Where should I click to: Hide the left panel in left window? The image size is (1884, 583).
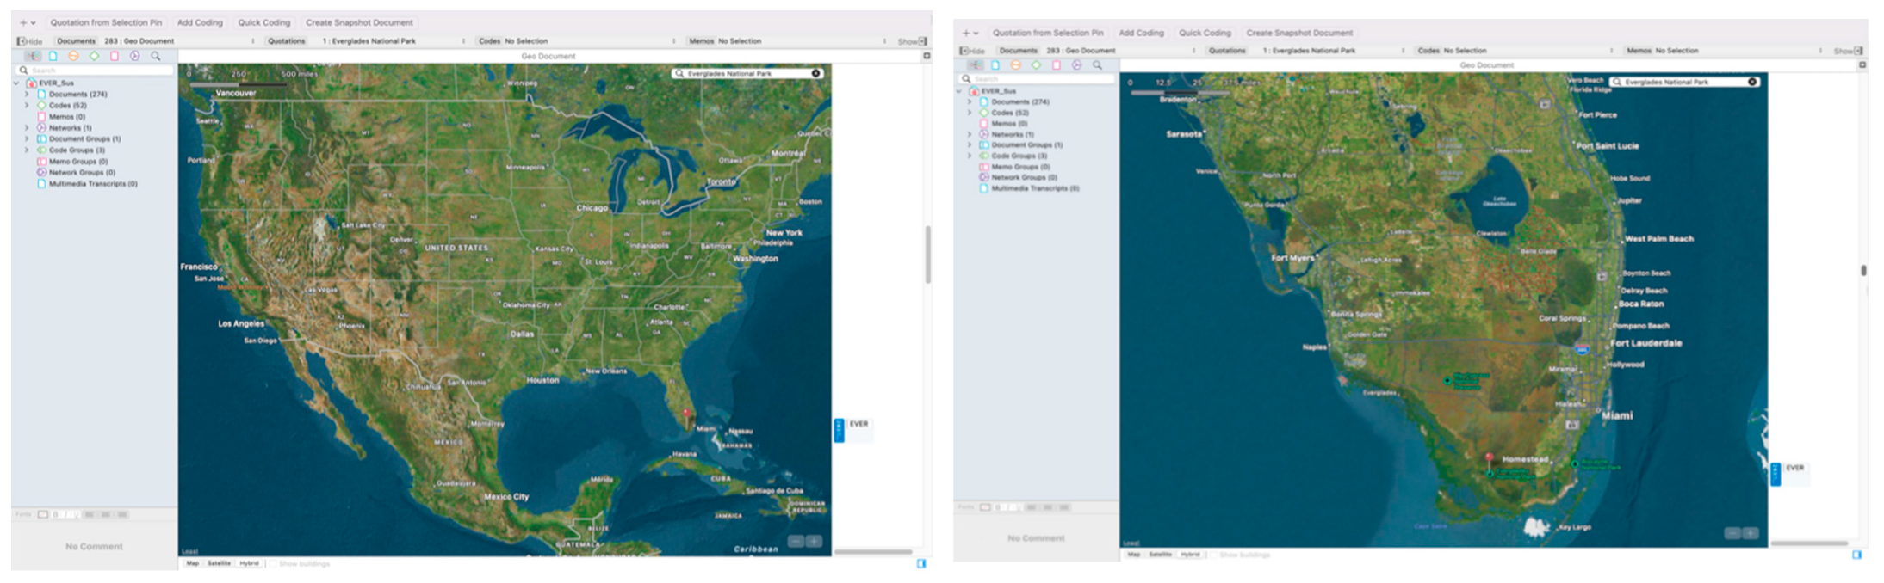tap(29, 41)
